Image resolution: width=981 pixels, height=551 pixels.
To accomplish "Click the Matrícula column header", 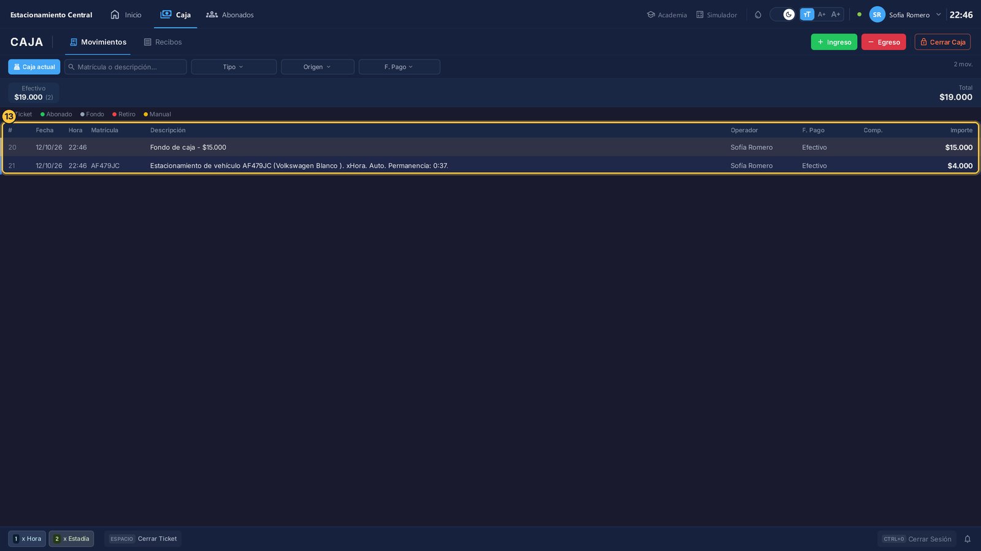I will [105, 130].
